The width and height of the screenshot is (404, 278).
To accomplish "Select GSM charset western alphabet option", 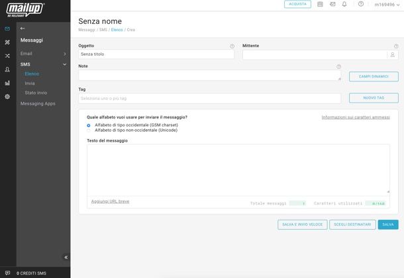I will point(89,125).
